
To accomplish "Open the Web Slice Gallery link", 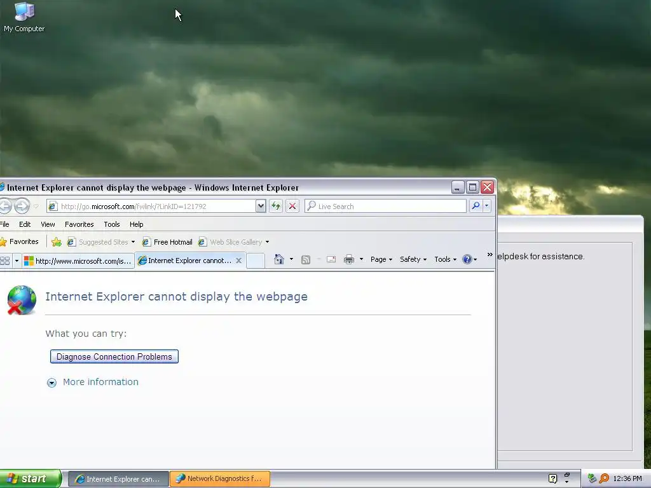I will [230, 242].
